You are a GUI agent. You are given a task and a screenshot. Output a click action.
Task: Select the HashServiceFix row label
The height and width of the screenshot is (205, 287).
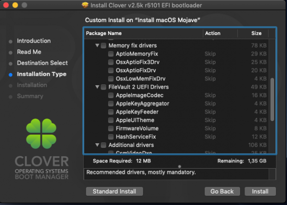pos(136,137)
